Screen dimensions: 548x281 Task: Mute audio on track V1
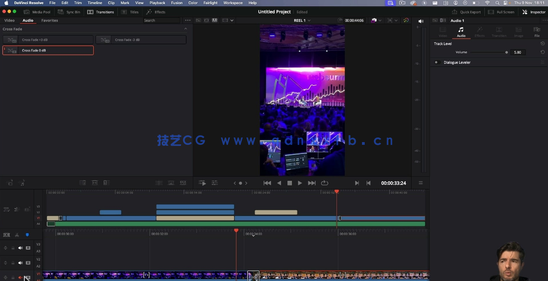click(x=20, y=277)
